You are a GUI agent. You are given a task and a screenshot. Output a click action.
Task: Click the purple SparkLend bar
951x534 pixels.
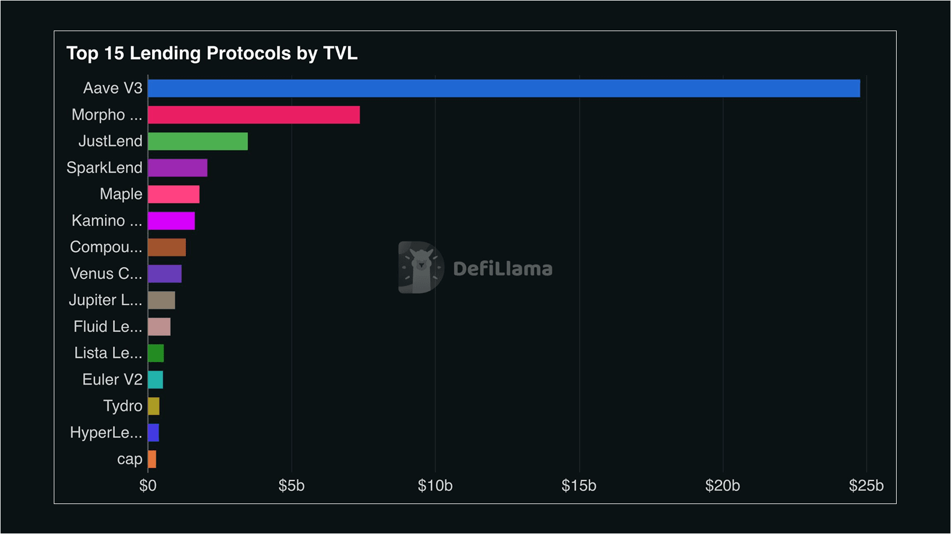pos(177,168)
